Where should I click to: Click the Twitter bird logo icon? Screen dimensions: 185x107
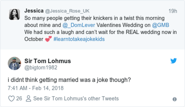pyautogui.click(x=174, y=61)
